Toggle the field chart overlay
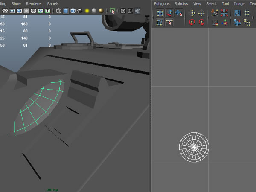This screenshot has height=192, width=256. [x=33, y=11]
